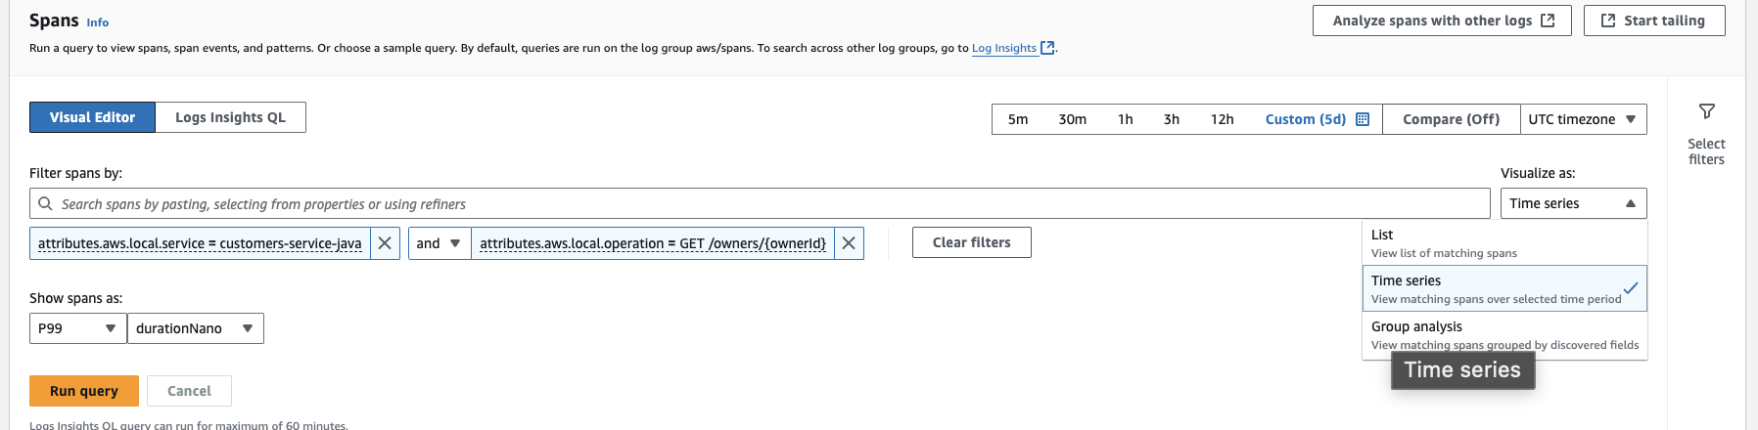Focus the Search spans filter field
The image size is (1758, 430).
(x=763, y=204)
